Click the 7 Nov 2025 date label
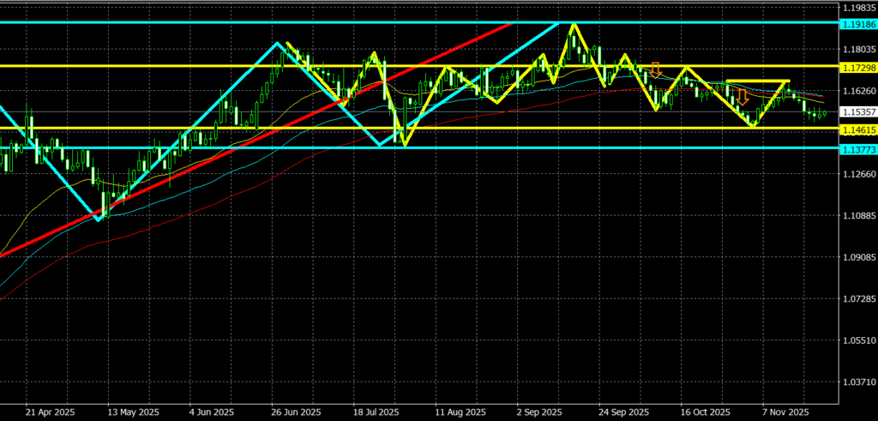 785,412
